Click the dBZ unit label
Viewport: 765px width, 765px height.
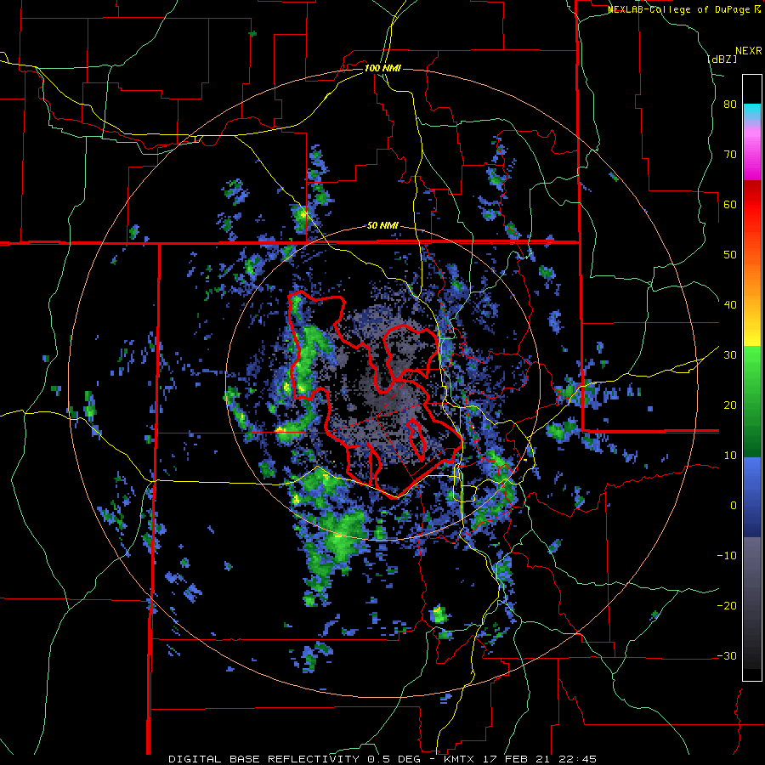point(722,59)
